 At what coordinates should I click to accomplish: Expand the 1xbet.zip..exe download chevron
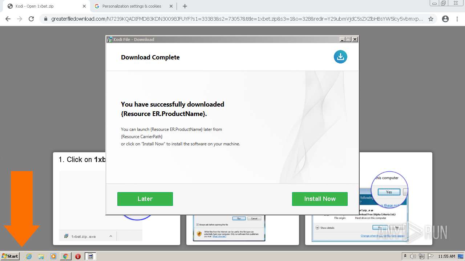[111, 236]
